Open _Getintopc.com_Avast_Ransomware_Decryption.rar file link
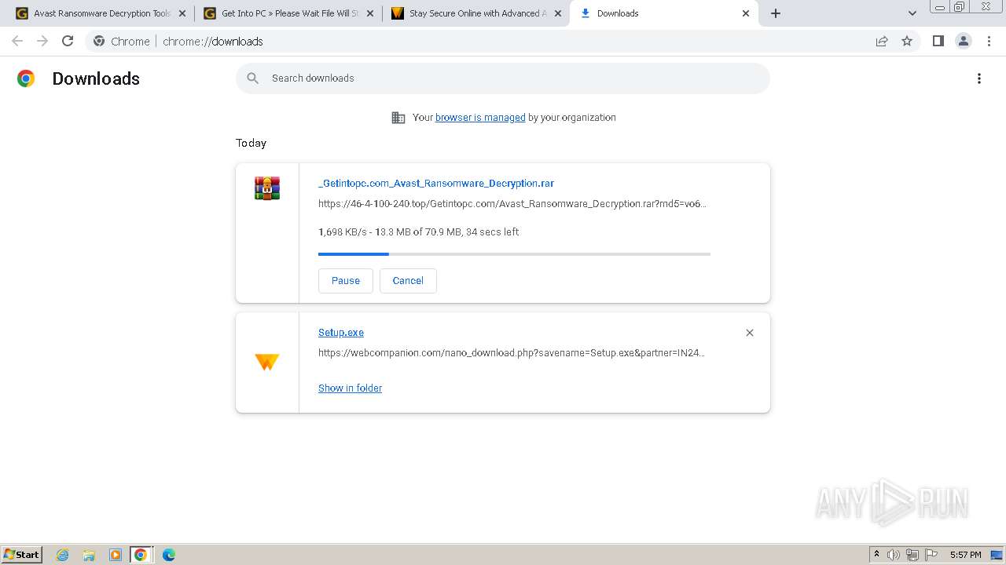 coord(436,183)
